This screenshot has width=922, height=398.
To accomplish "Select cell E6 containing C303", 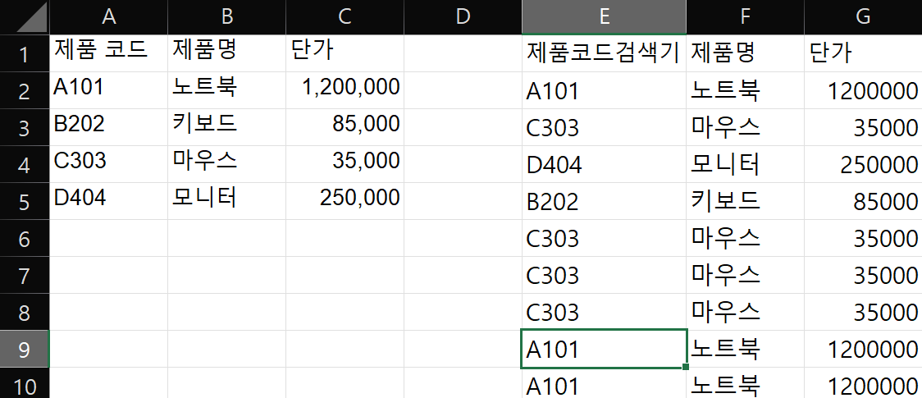I will (604, 239).
